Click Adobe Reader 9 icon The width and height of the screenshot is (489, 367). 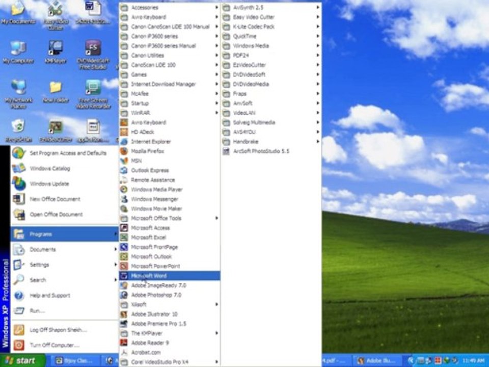124,343
